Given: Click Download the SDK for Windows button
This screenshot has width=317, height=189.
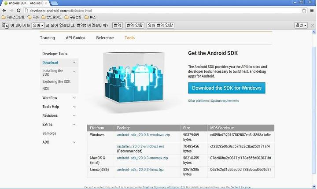Looking at the screenshot, I should 227,88.
